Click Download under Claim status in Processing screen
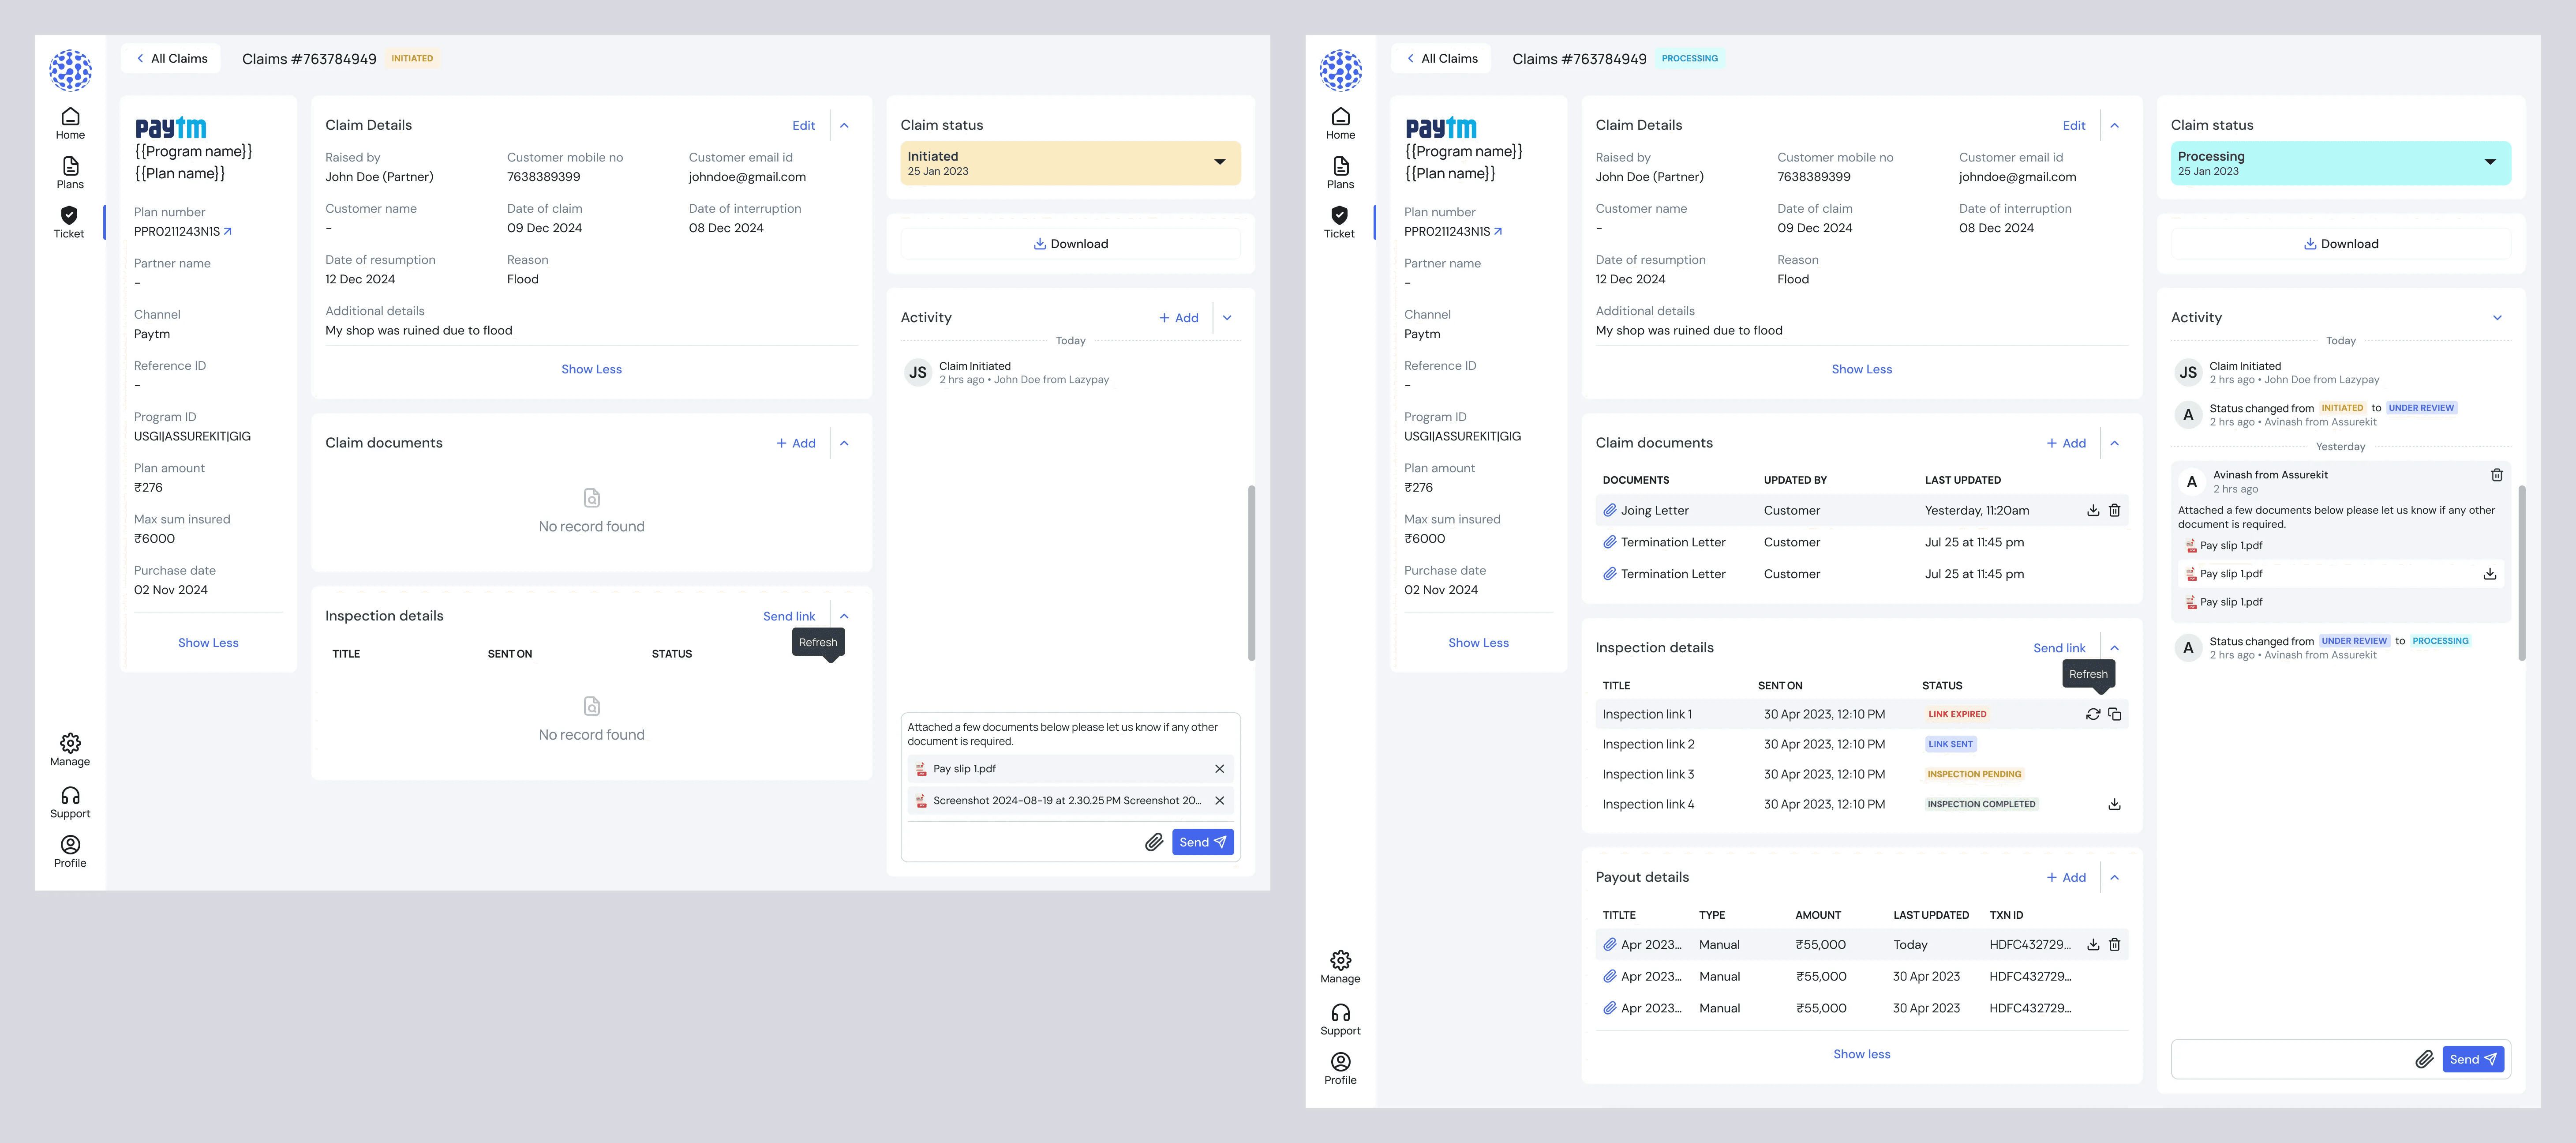 point(2340,244)
